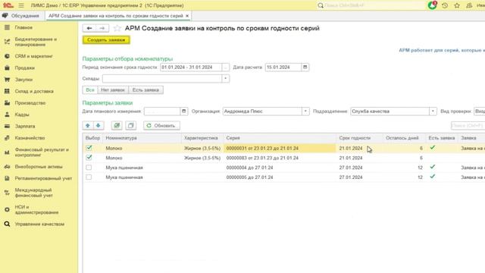
Task: Move row up with the blue up arrow
Action: coord(88,125)
